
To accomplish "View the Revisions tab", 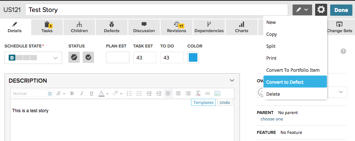I will click(x=176, y=27).
